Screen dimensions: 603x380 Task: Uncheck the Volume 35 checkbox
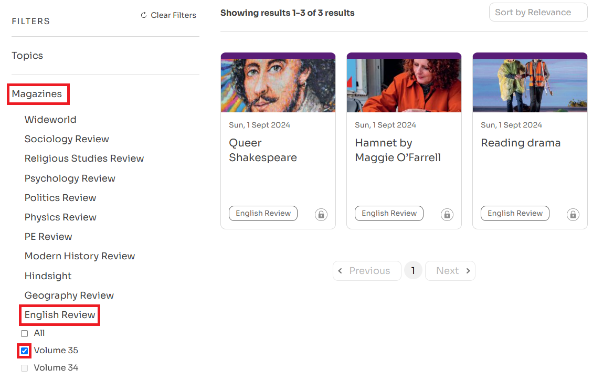coord(24,351)
